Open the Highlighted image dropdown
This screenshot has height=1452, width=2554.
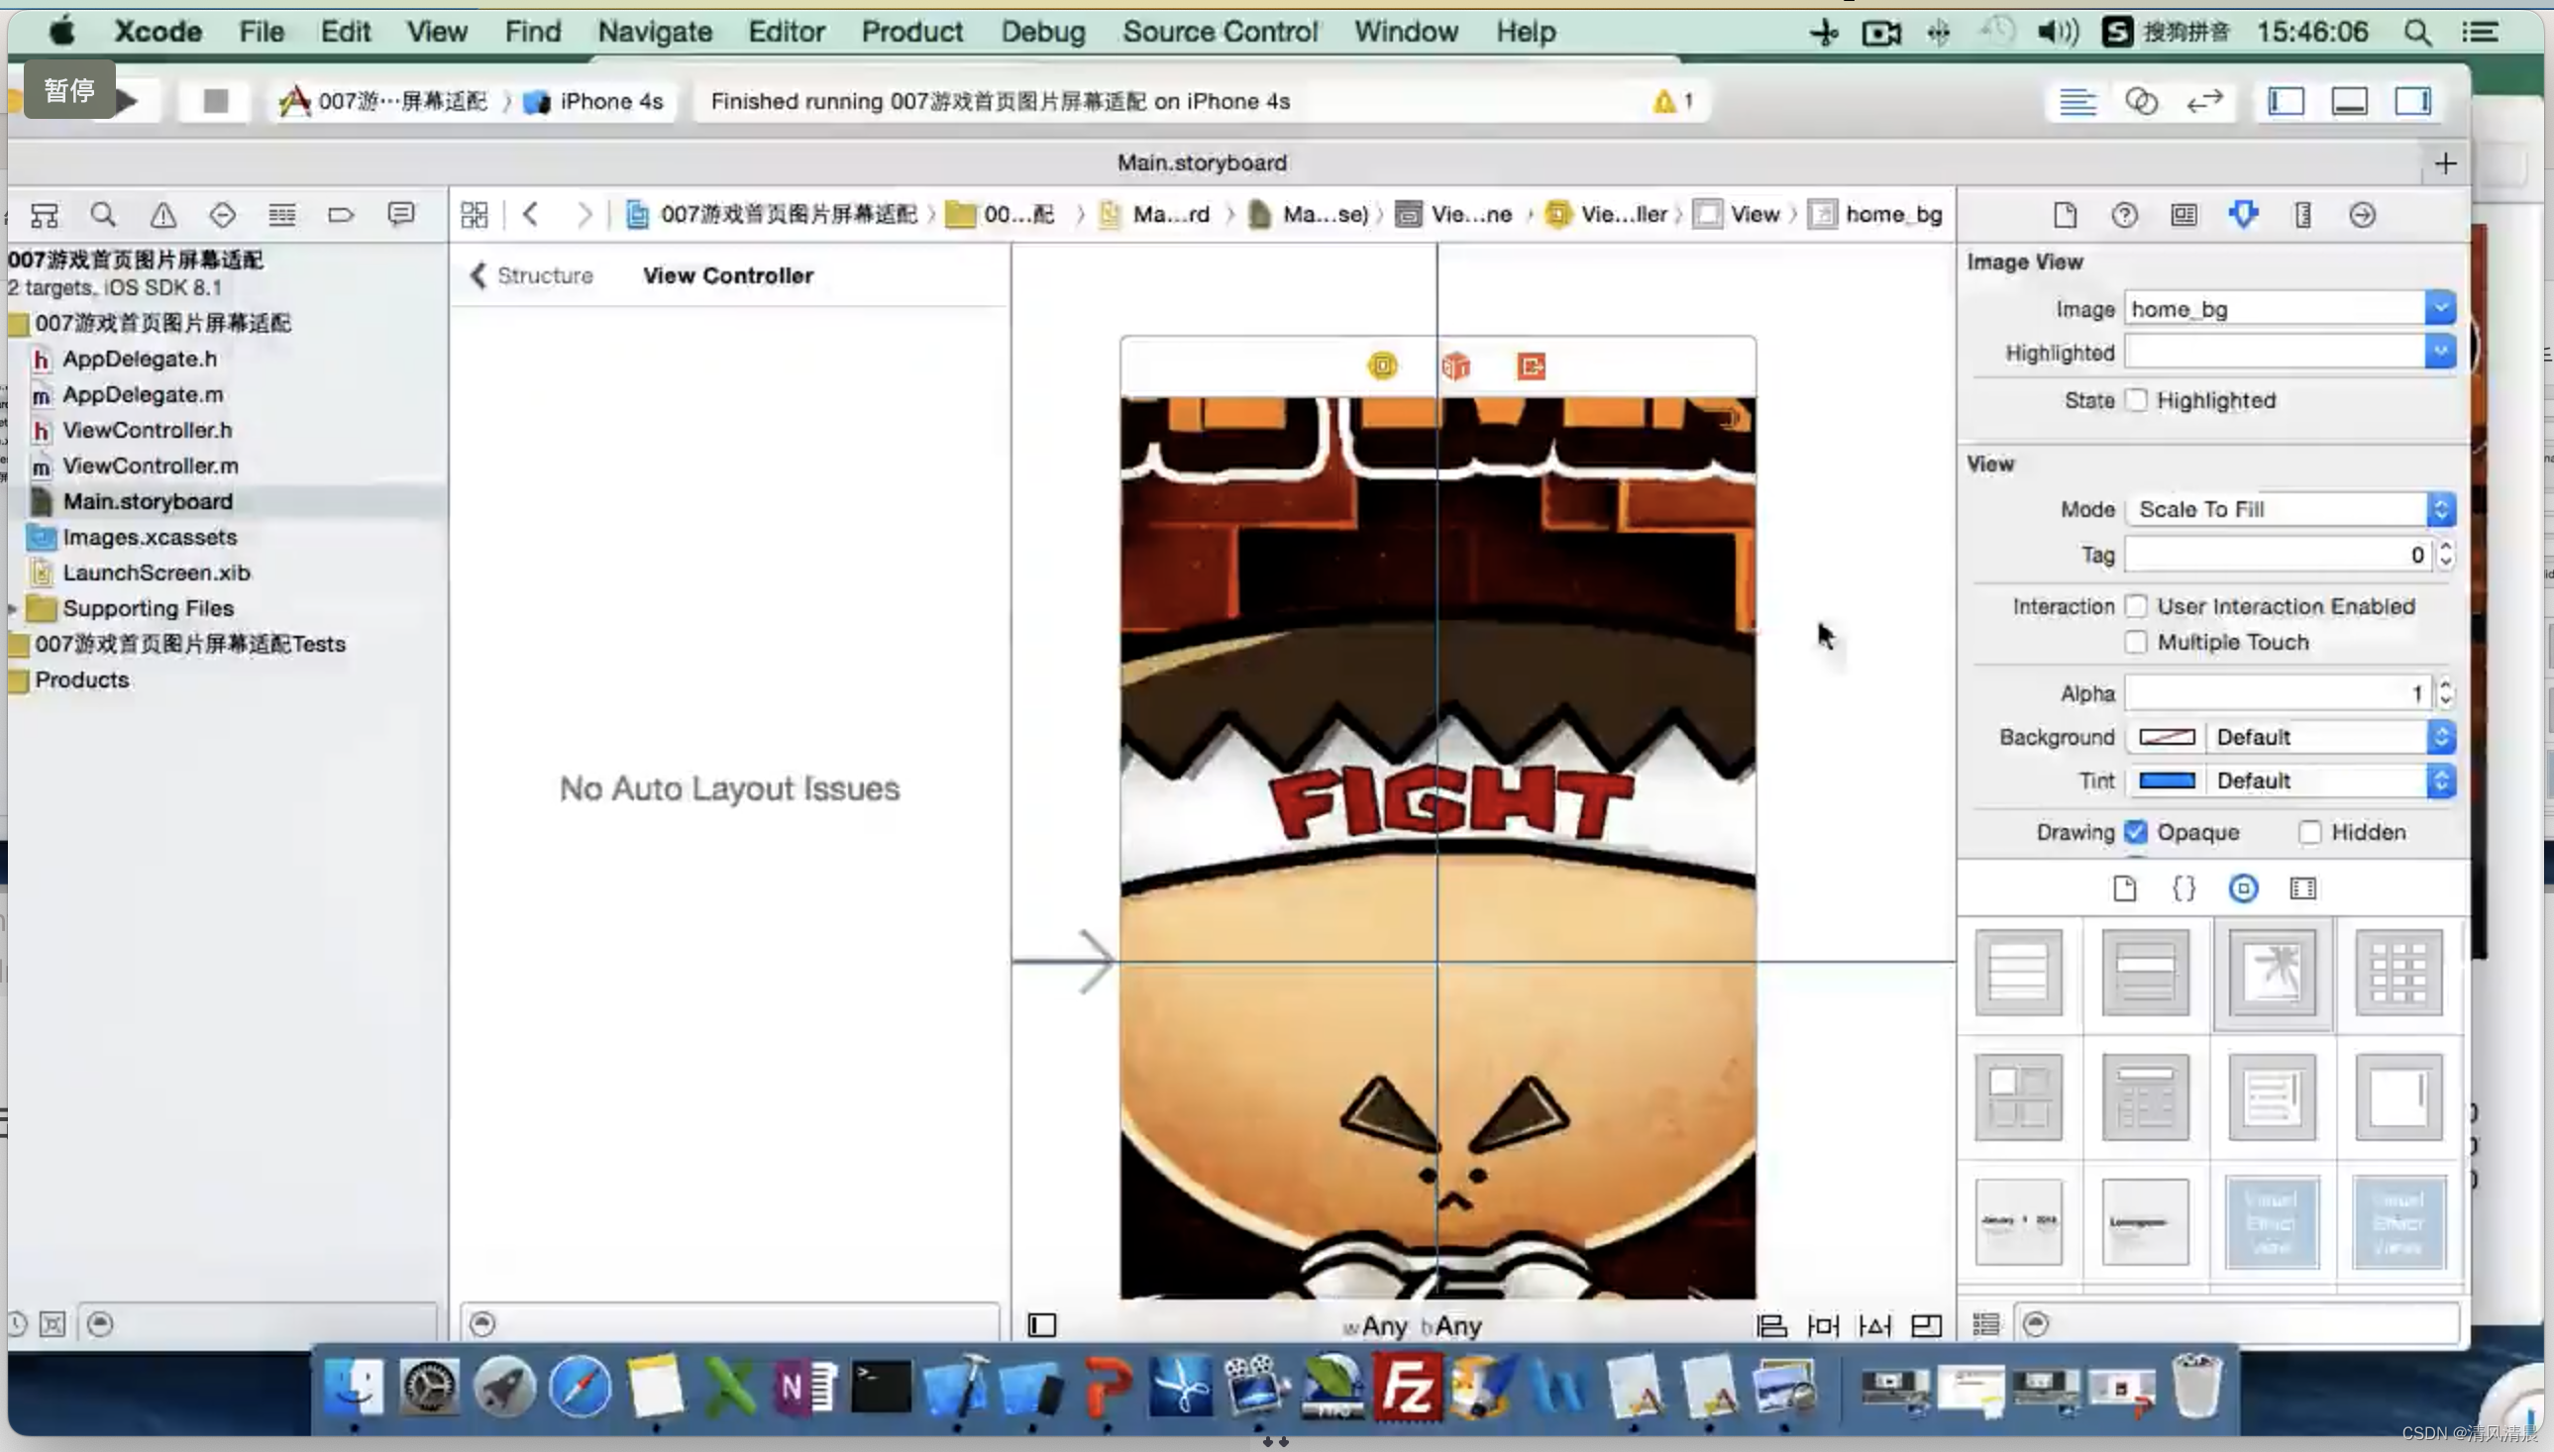2440,351
